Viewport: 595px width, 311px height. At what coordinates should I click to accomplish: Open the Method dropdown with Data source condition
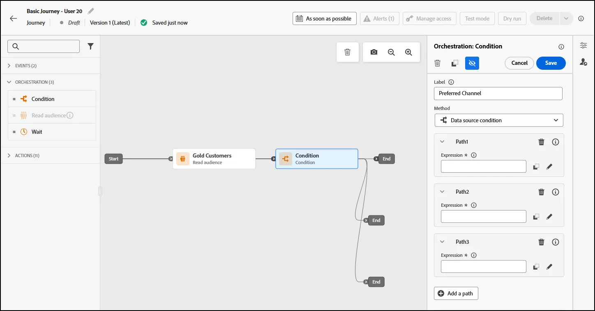coord(499,120)
